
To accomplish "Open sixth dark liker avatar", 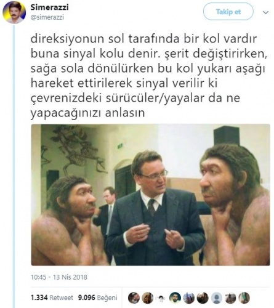I will coord(203,298).
